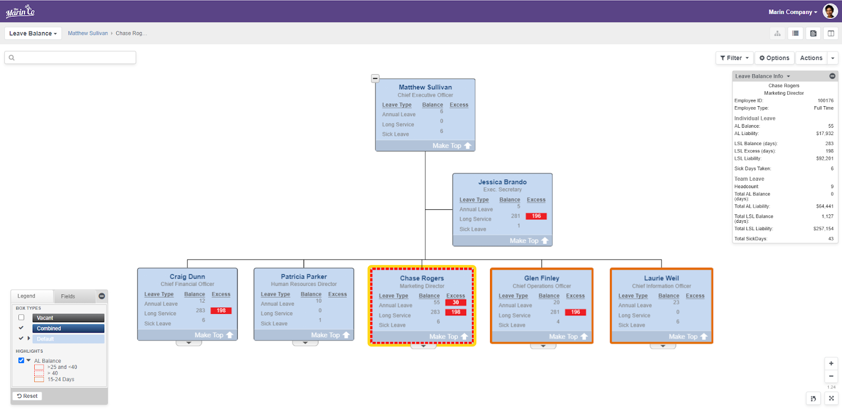Click the Default box type color swatch

pyautogui.click(x=68, y=339)
